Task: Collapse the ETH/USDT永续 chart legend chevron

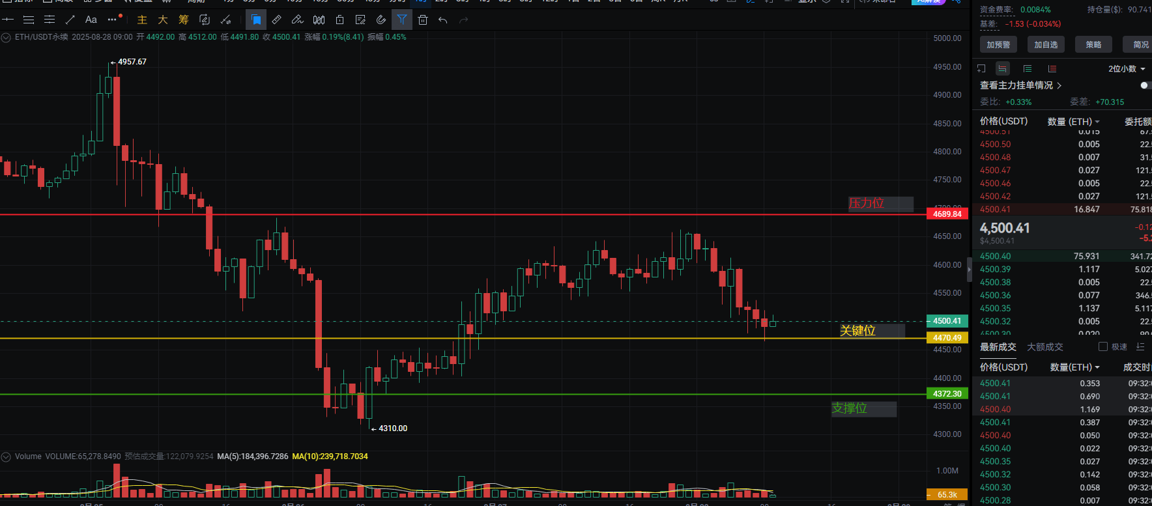Action: [6, 37]
